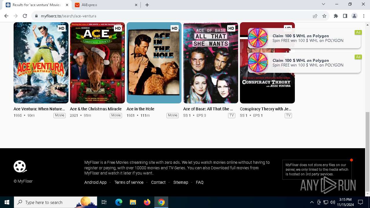Click the Chrome taskbar icon
370x208 pixels.
pyautogui.click(x=161, y=202)
